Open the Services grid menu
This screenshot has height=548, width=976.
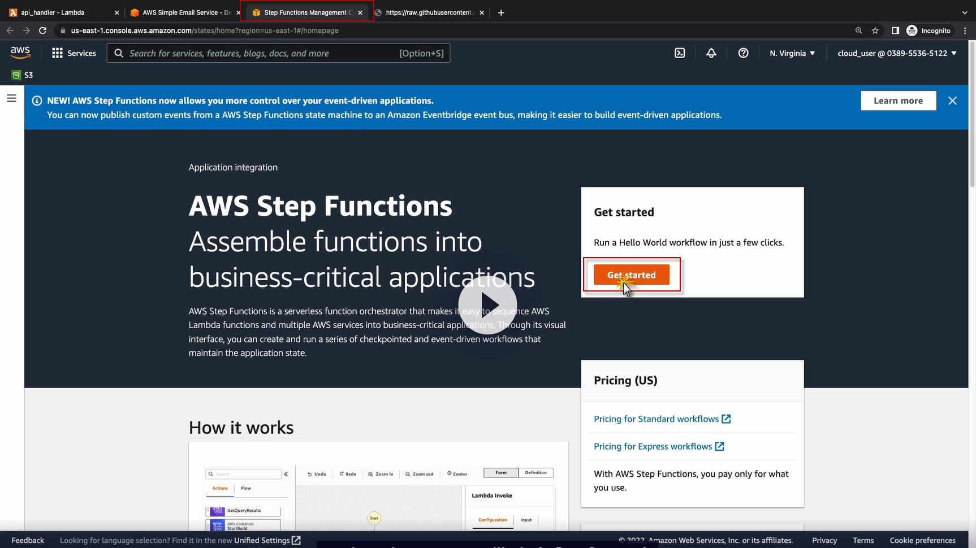(x=74, y=53)
